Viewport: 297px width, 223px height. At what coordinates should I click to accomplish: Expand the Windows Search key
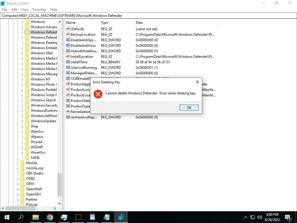point(22,100)
